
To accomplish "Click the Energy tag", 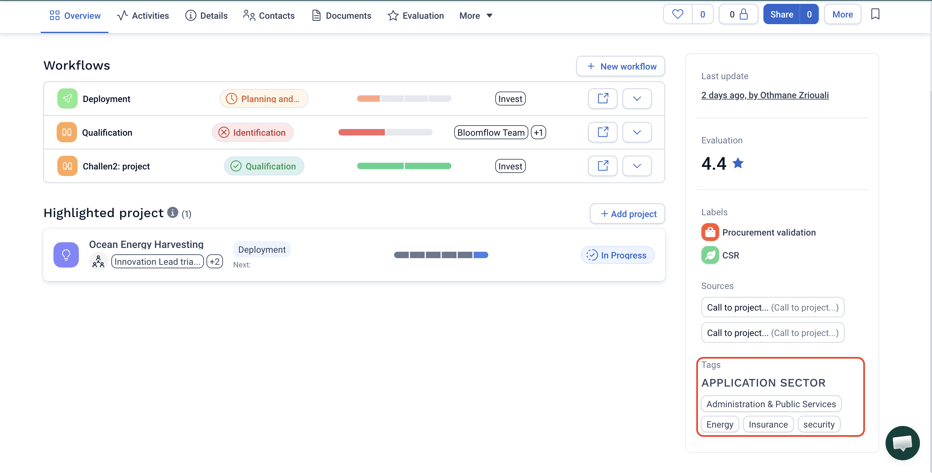I will click(720, 424).
